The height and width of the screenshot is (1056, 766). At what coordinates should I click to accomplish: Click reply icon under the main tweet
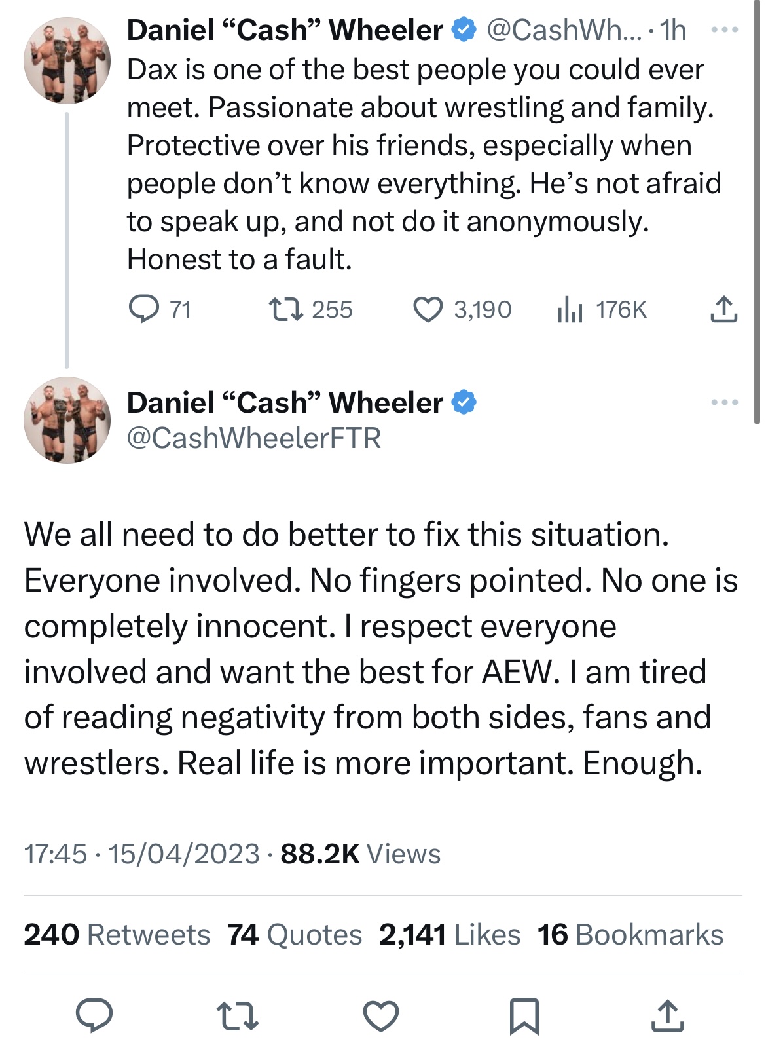tap(94, 1015)
